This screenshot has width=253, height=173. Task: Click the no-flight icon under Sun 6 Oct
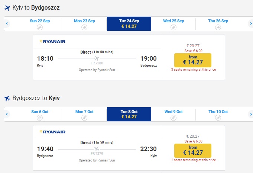coord(40,118)
